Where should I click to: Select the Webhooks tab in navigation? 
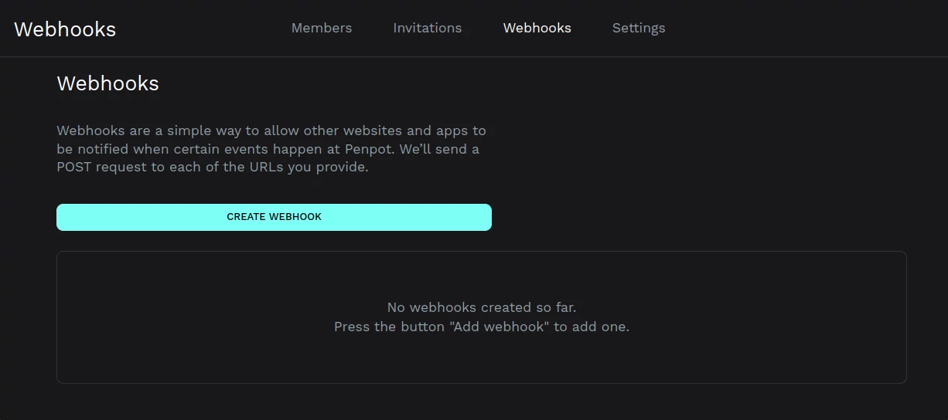point(537,28)
